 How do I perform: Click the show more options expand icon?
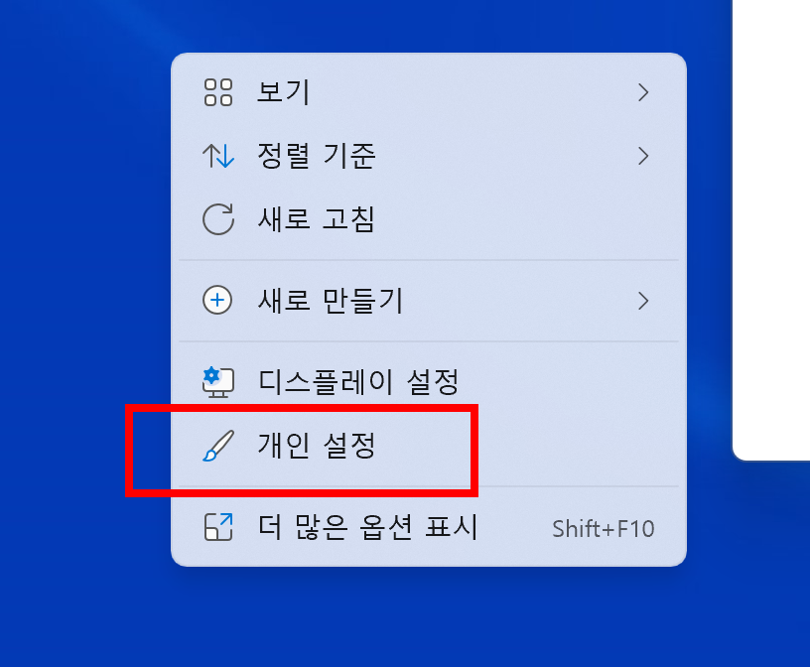click(218, 527)
